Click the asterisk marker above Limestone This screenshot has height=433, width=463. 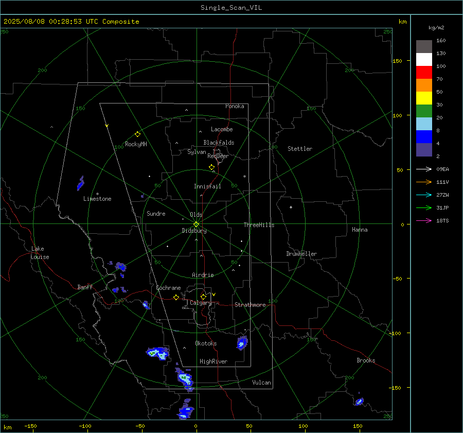[97, 194]
